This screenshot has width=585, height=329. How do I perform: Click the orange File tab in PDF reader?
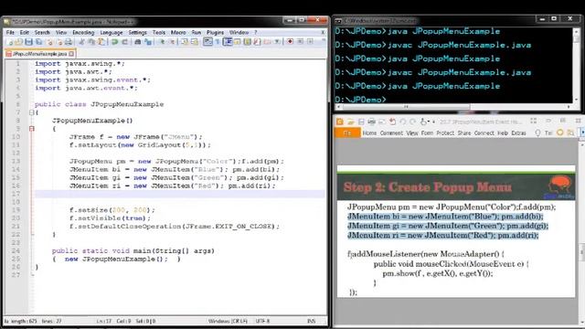(x=347, y=133)
